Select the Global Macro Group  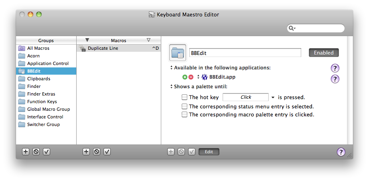coord(46,109)
